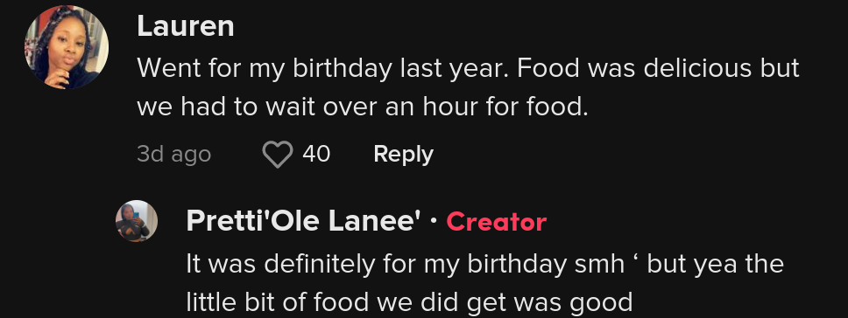Click the line starting 'Went for my birthday'

click(x=468, y=68)
